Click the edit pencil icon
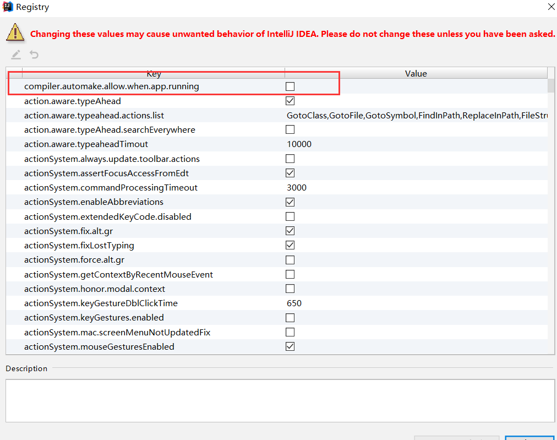 pyautogui.click(x=15, y=54)
